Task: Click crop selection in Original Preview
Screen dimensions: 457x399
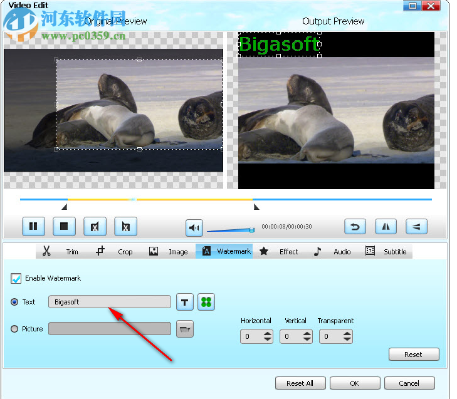Action: pyautogui.click(x=139, y=104)
